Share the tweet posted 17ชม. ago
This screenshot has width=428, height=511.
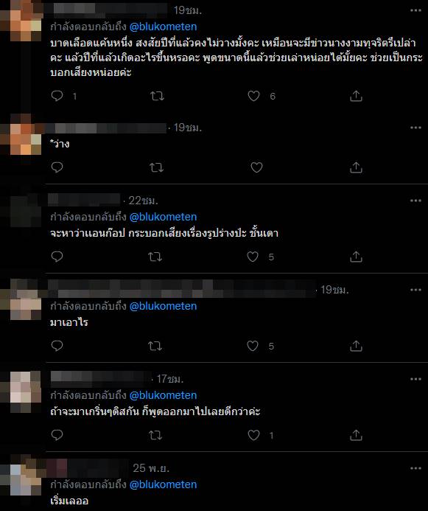(356, 435)
